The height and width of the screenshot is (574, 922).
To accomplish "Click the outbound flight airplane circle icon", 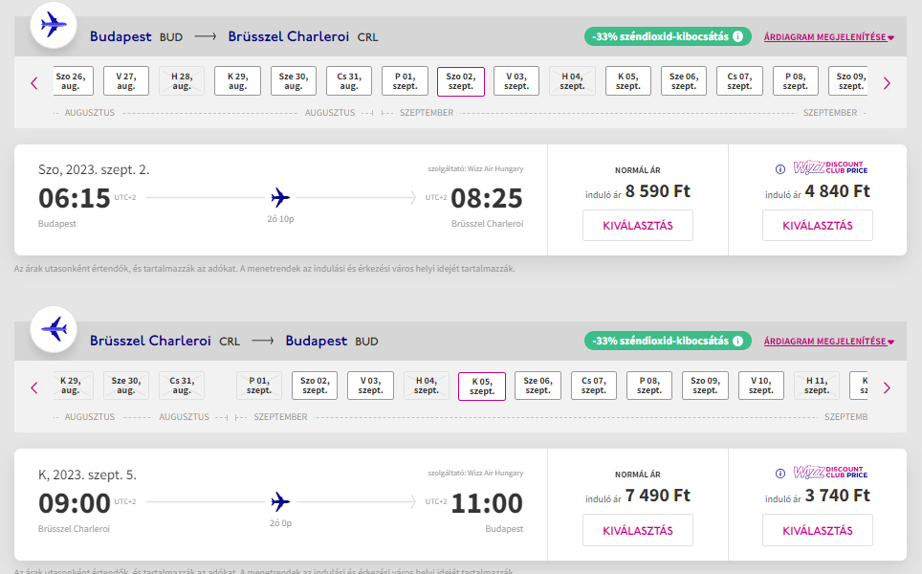I will point(54,25).
